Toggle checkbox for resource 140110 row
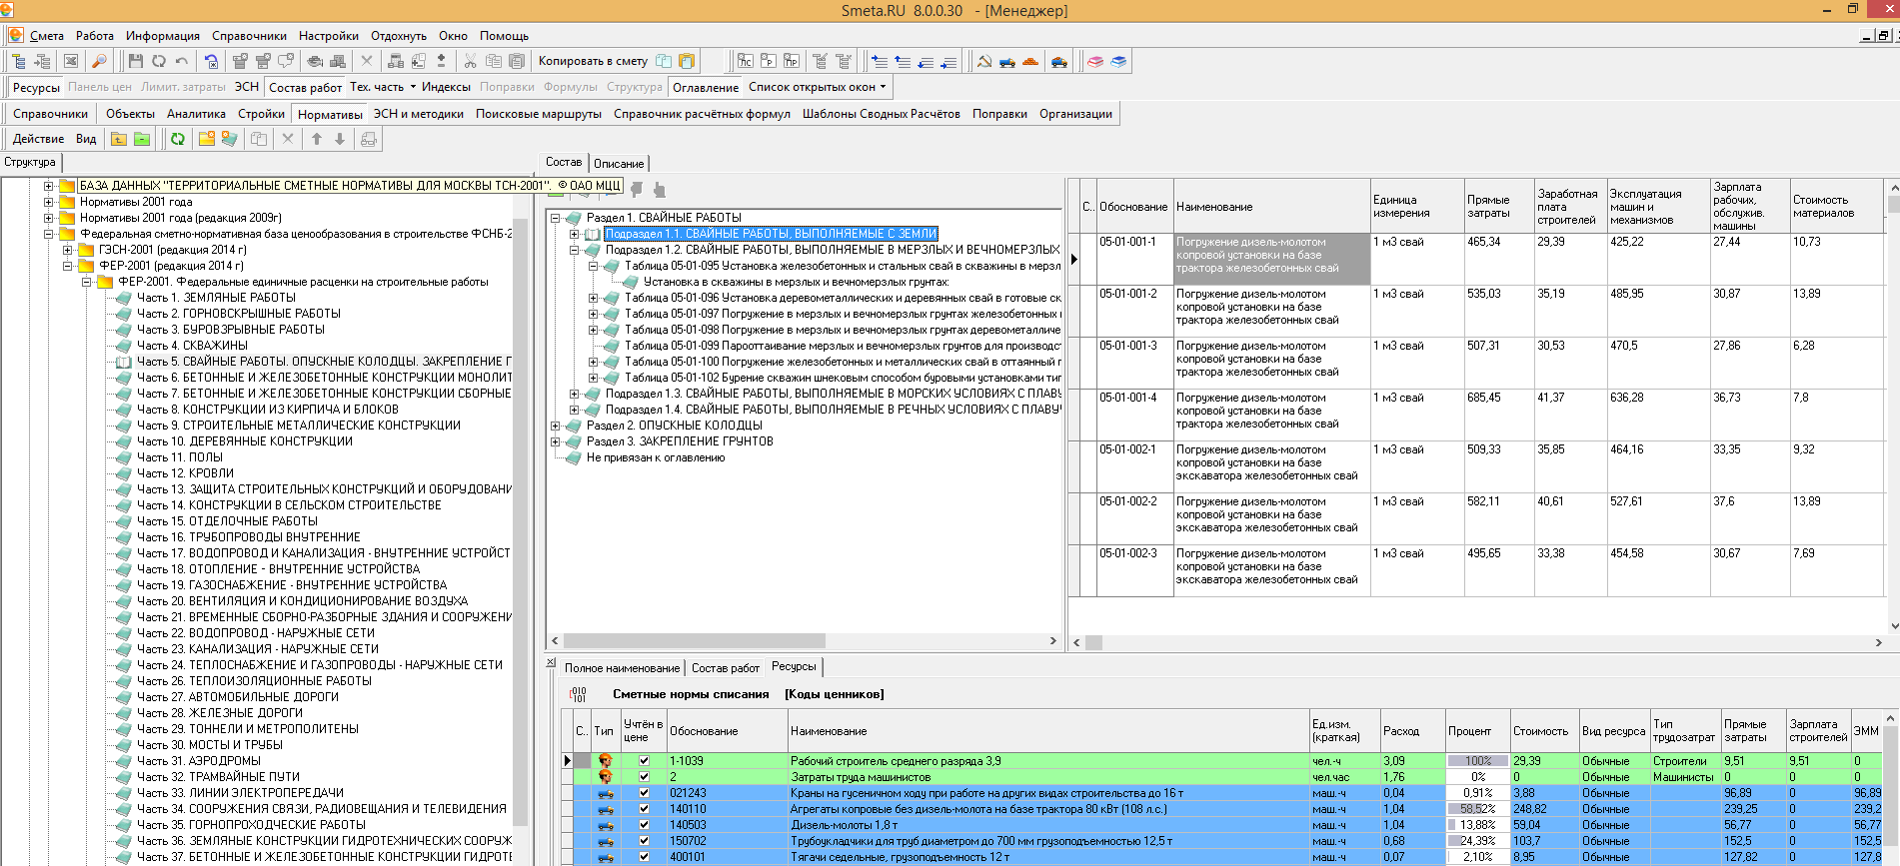The image size is (1900, 866). coord(644,809)
